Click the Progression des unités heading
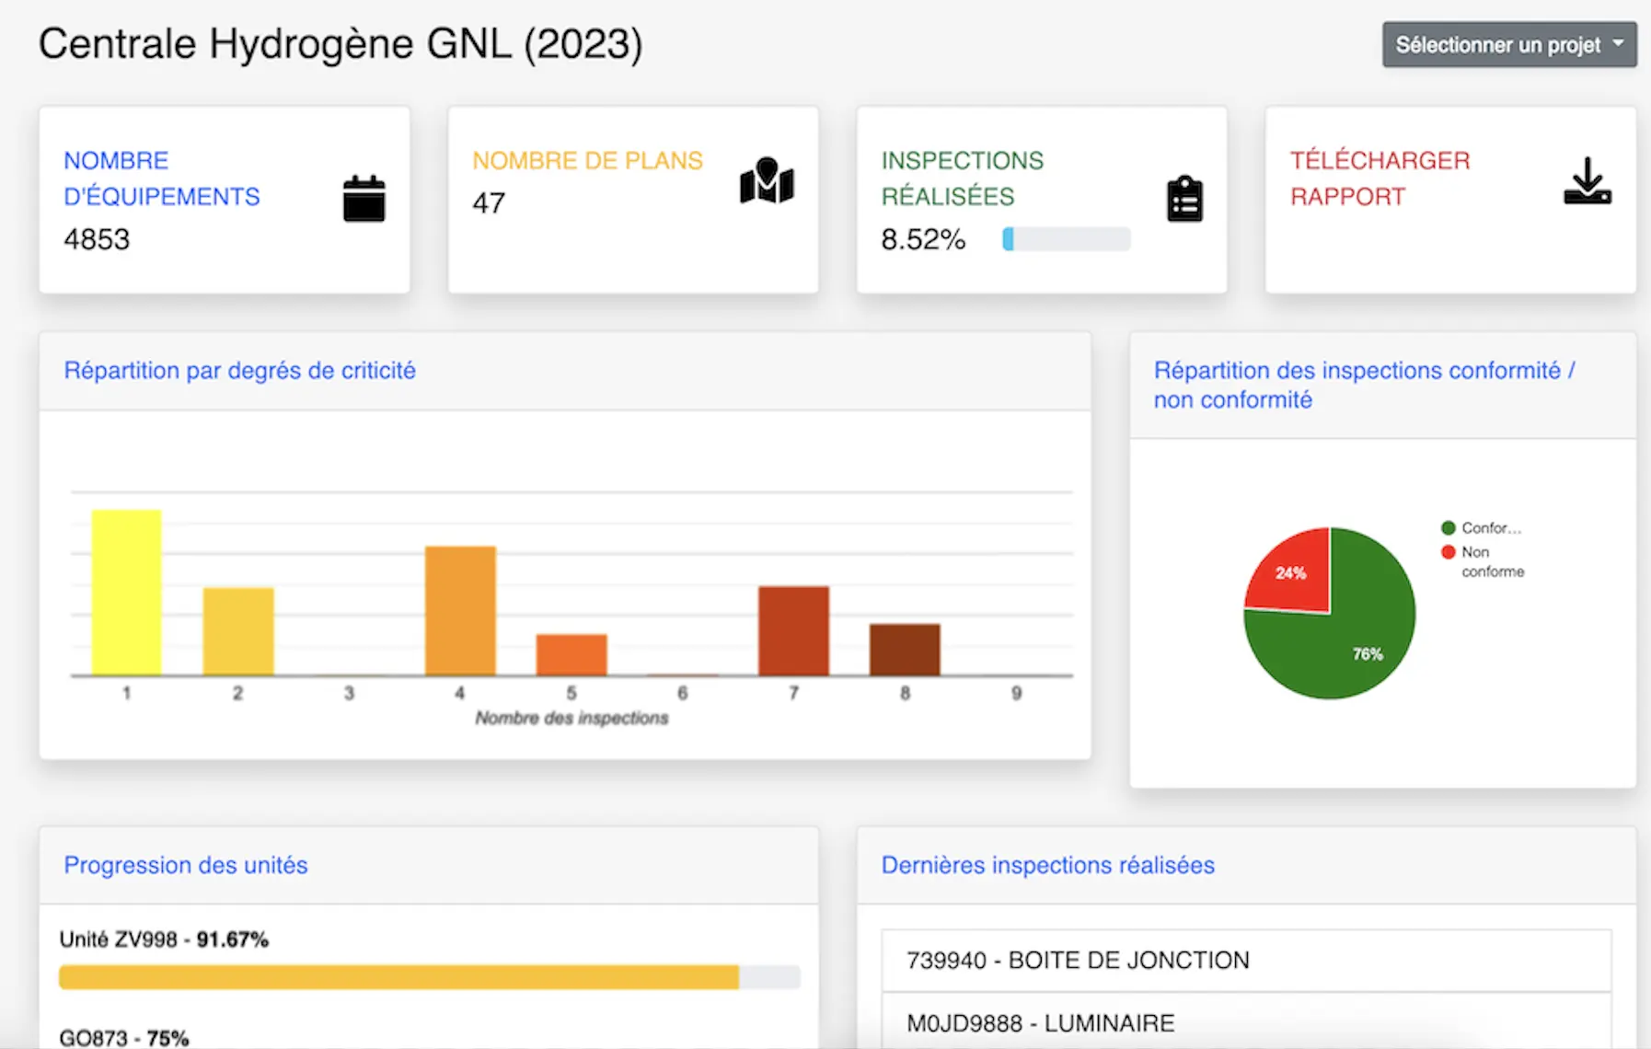1651x1049 pixels. 185,865
